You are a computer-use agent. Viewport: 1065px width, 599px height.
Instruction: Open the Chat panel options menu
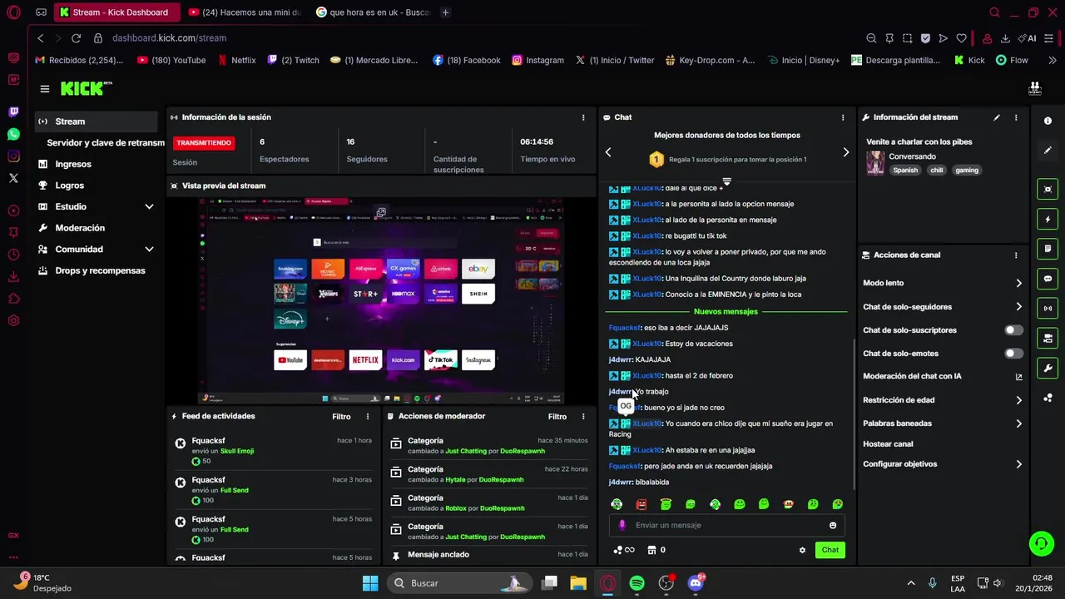click(843, 117)
